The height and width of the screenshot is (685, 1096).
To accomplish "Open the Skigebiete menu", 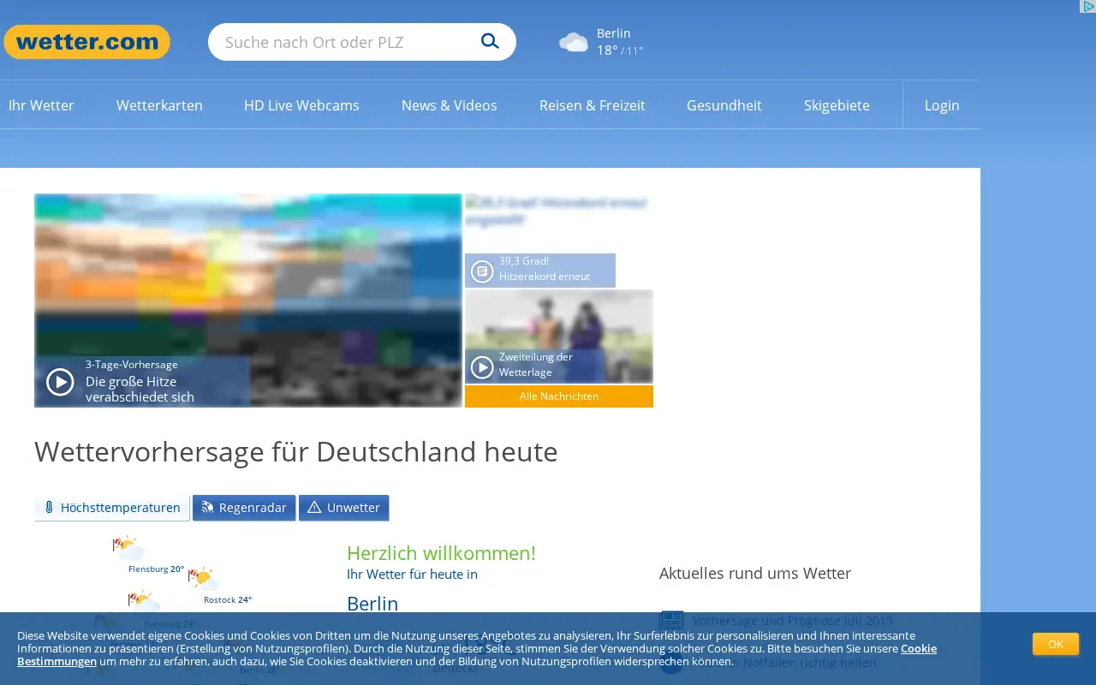I will 837,105.
